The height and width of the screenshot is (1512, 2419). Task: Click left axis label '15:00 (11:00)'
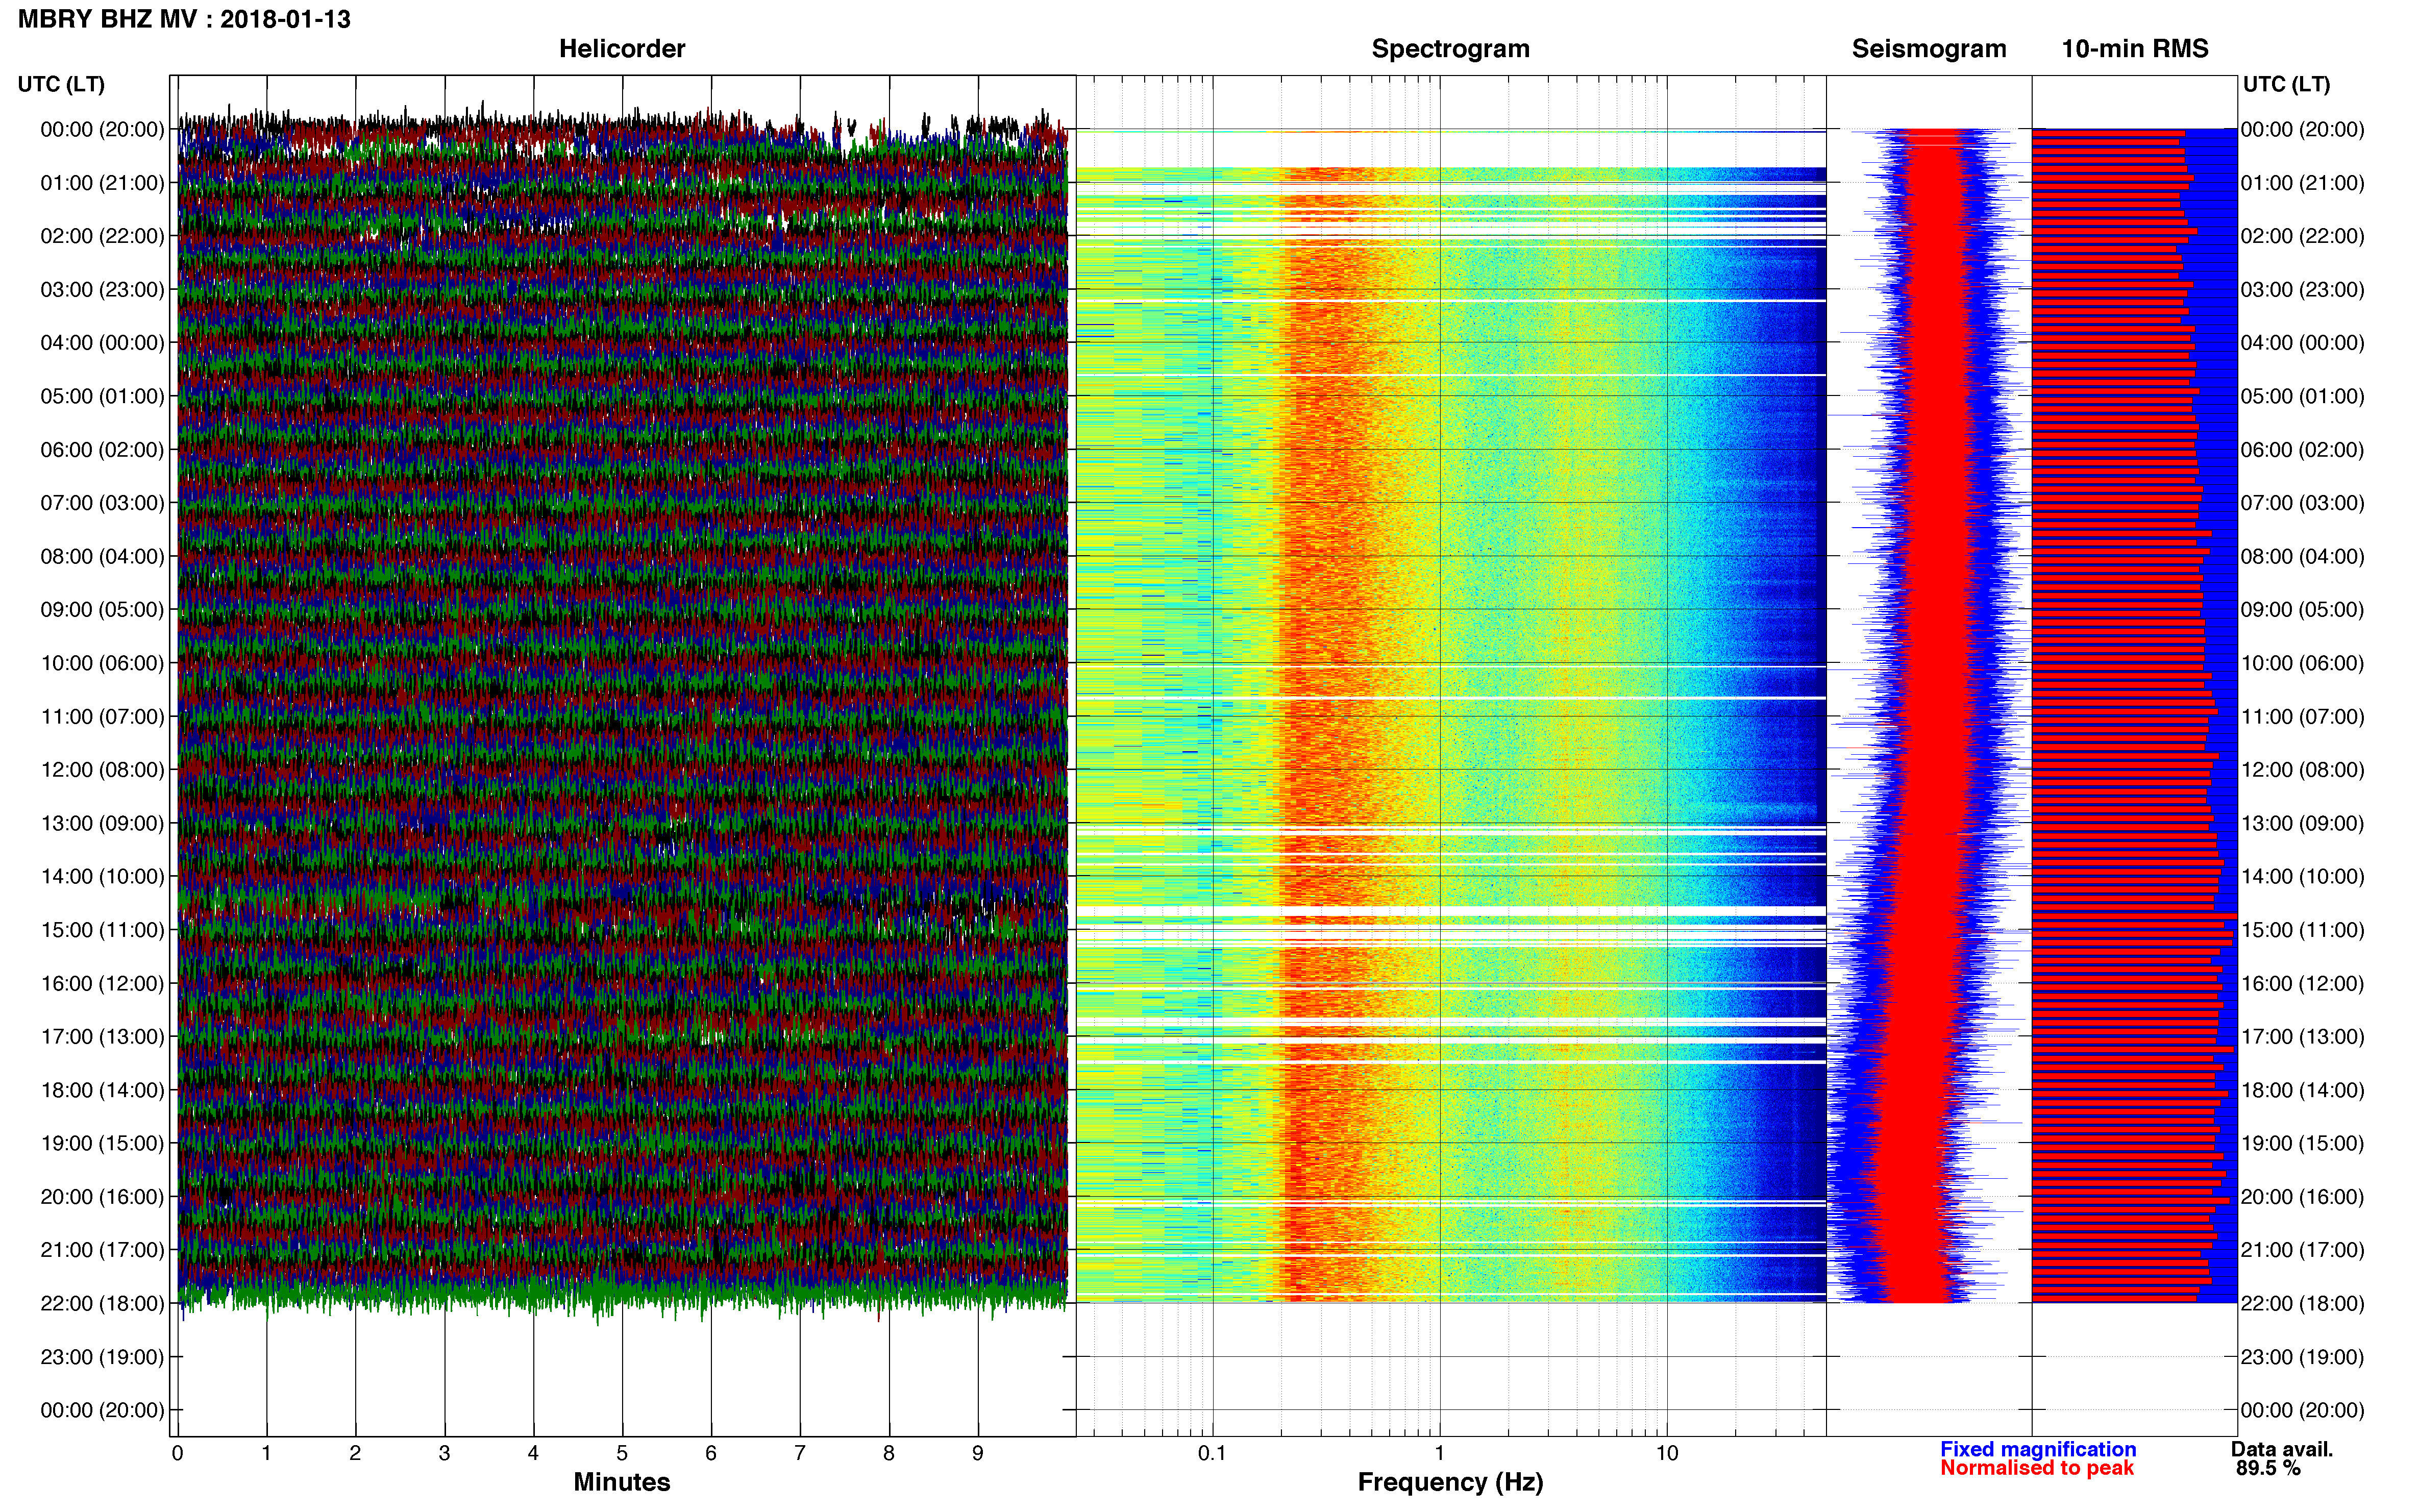102,930
